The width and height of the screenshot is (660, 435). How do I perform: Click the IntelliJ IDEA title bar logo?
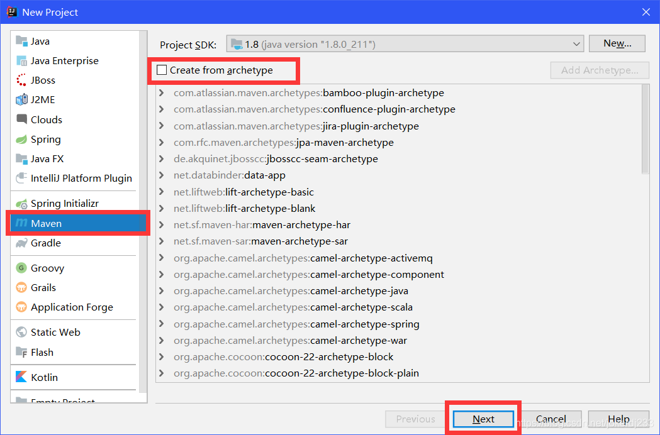(12, 12)
